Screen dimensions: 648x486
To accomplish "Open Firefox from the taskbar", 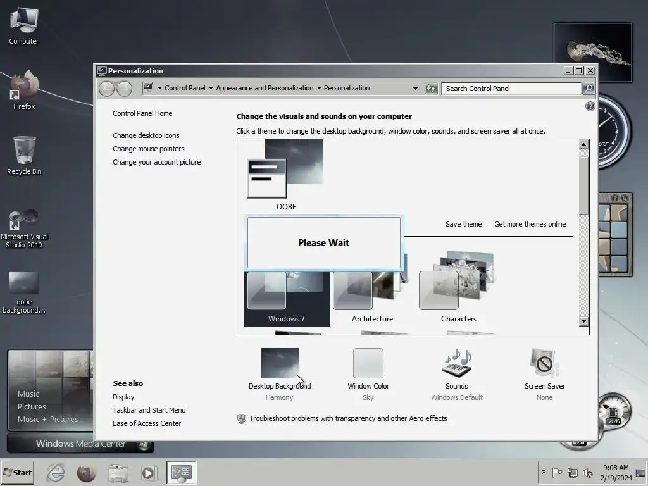I will 86,473.
